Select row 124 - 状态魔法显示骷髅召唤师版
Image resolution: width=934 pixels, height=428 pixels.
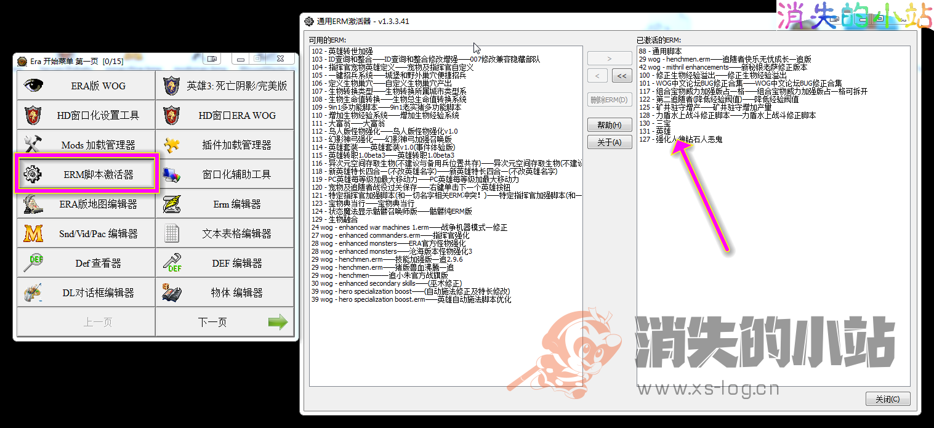click(x=446, y=211)
